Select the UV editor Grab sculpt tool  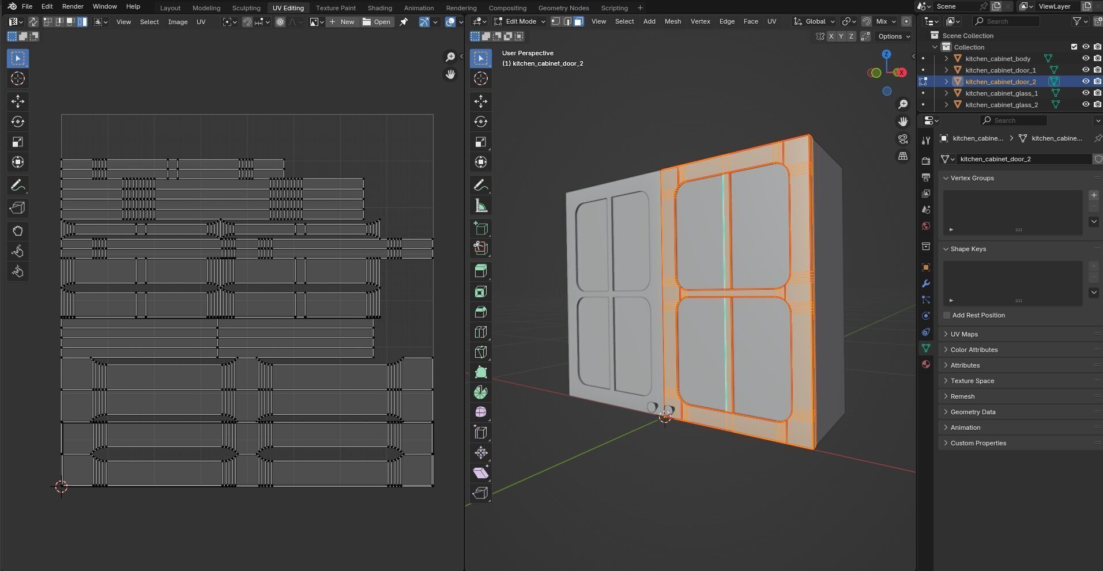pyautogui.click(x=18, y=231)
